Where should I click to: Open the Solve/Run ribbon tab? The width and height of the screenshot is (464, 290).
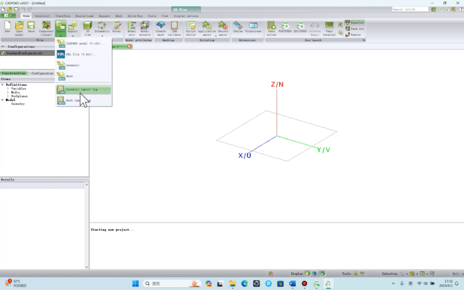tap(135, 16)
